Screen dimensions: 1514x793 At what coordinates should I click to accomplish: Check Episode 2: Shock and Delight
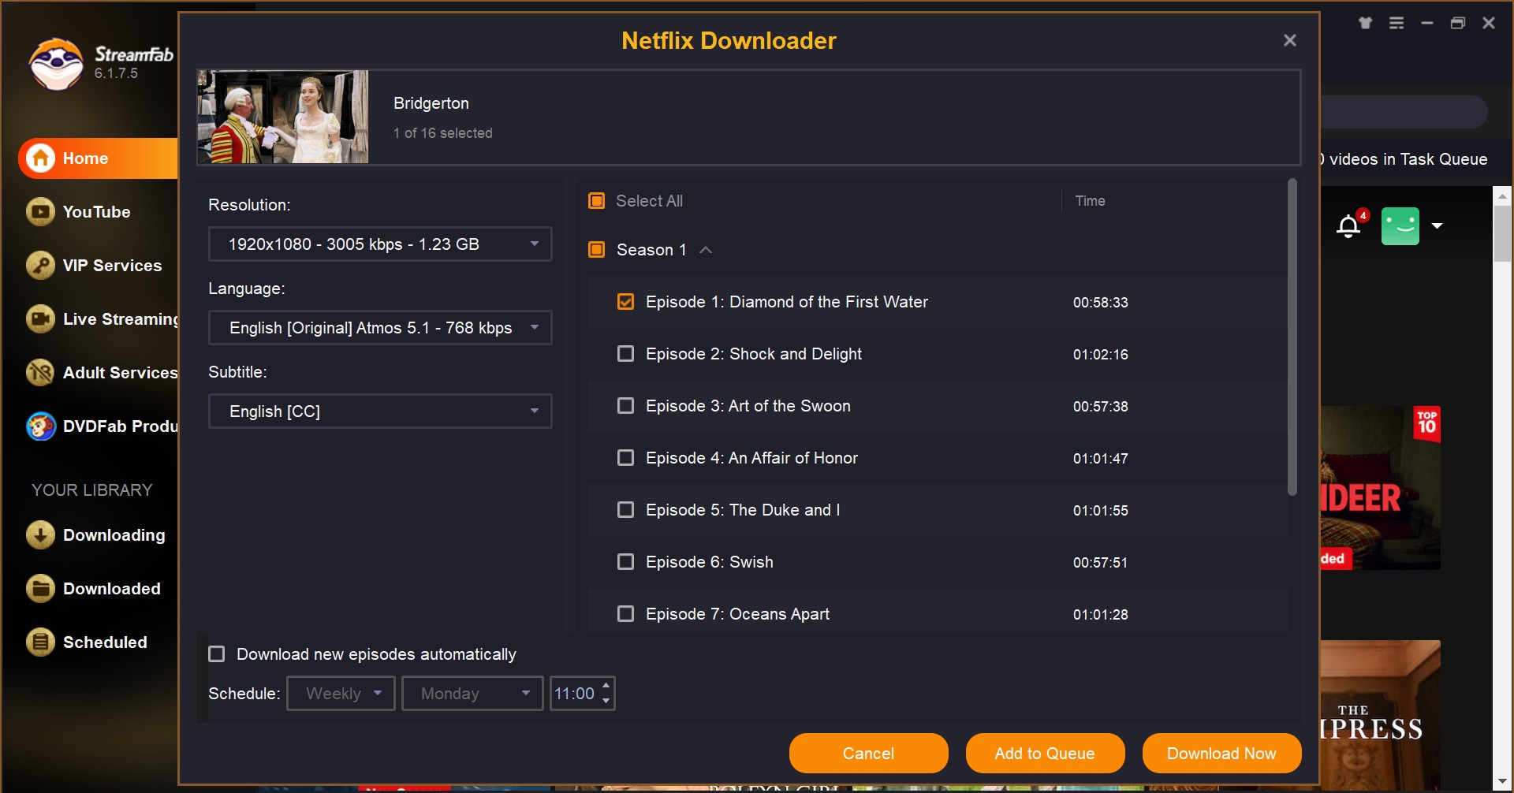pyautogui.click(x=625, y=354)
